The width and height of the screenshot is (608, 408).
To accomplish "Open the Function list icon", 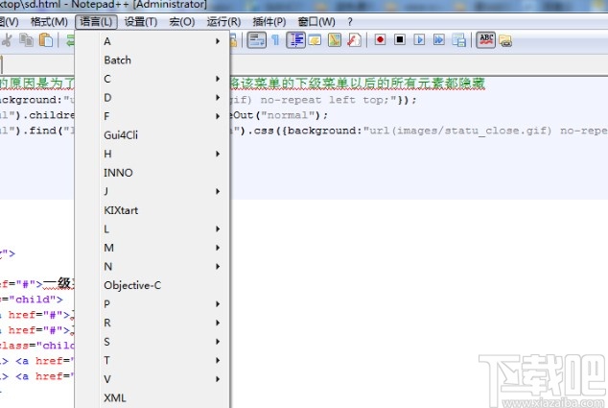I will click(354, 40).
